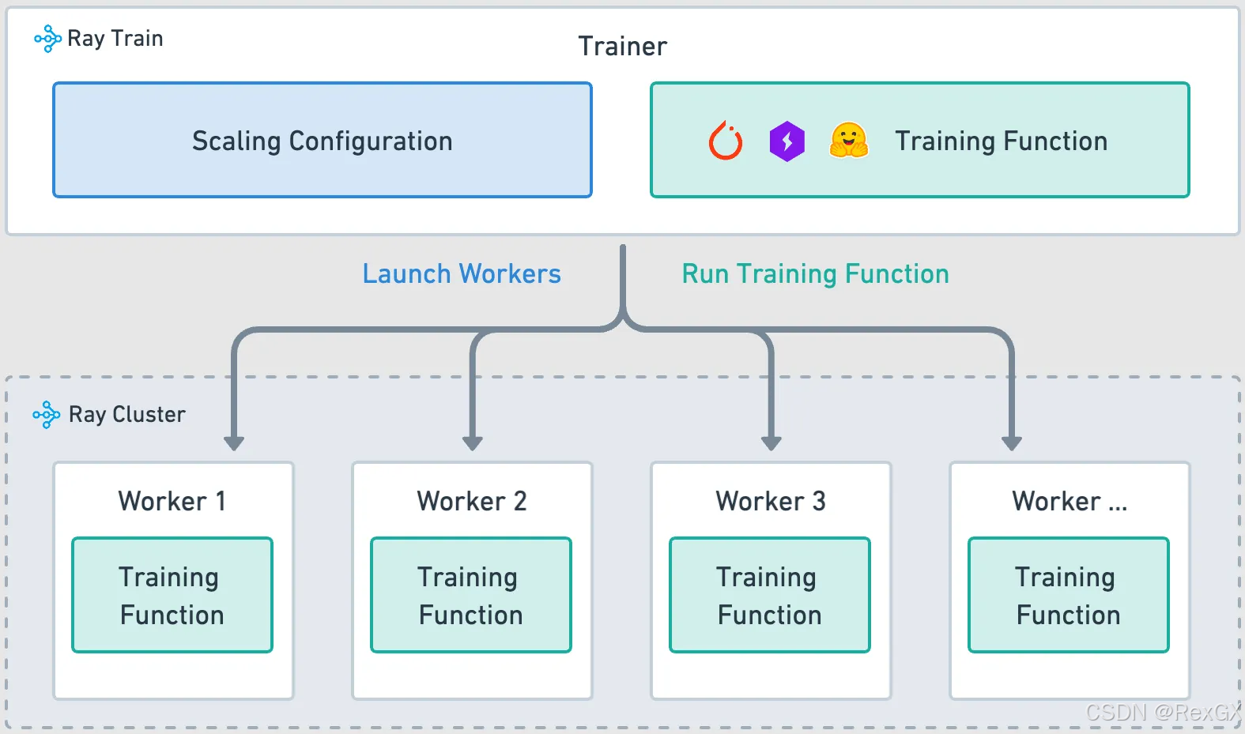
Task: Click the Hugging Face emoji icon
Action: (849, 141)
